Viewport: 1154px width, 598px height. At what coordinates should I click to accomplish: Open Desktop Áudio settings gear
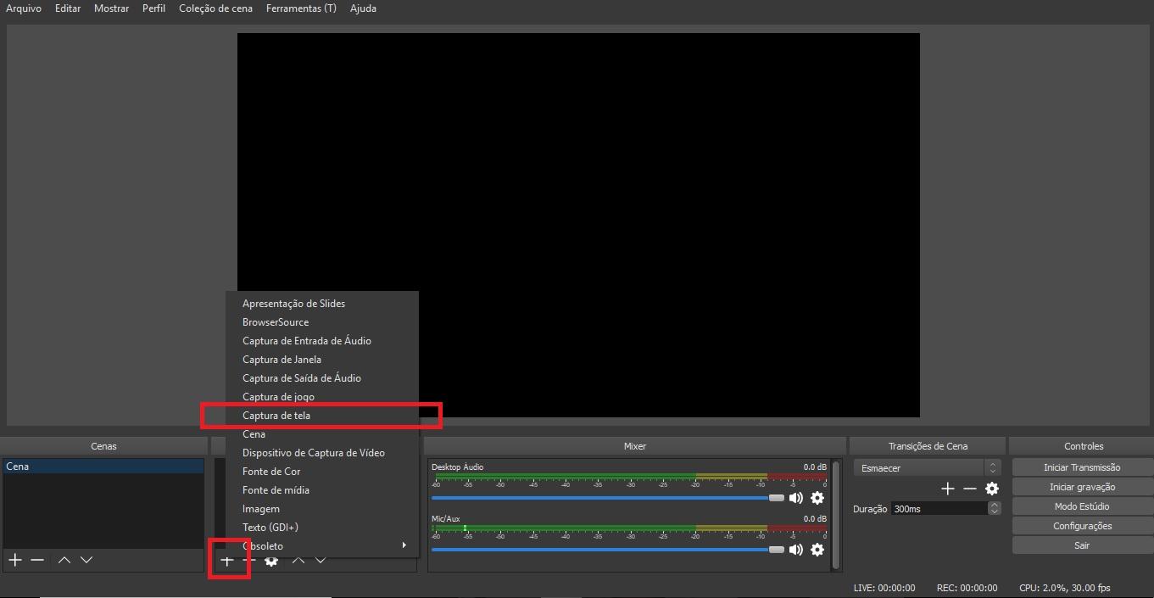coord(817,498)
